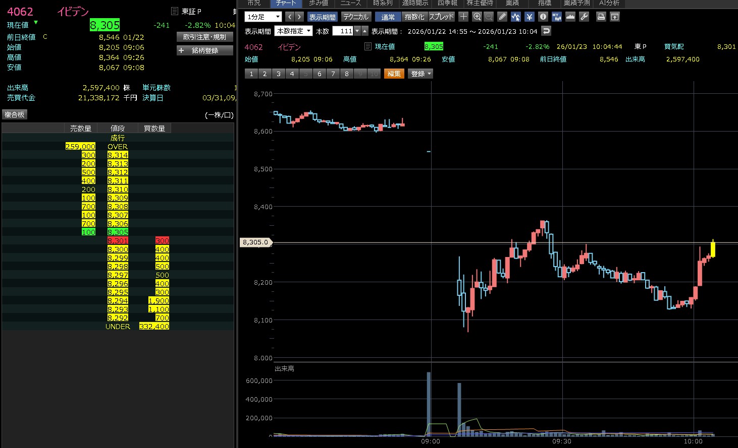Select the pencil drawing tool icon
The image size is (738, 448).
(x=502, y=17)
